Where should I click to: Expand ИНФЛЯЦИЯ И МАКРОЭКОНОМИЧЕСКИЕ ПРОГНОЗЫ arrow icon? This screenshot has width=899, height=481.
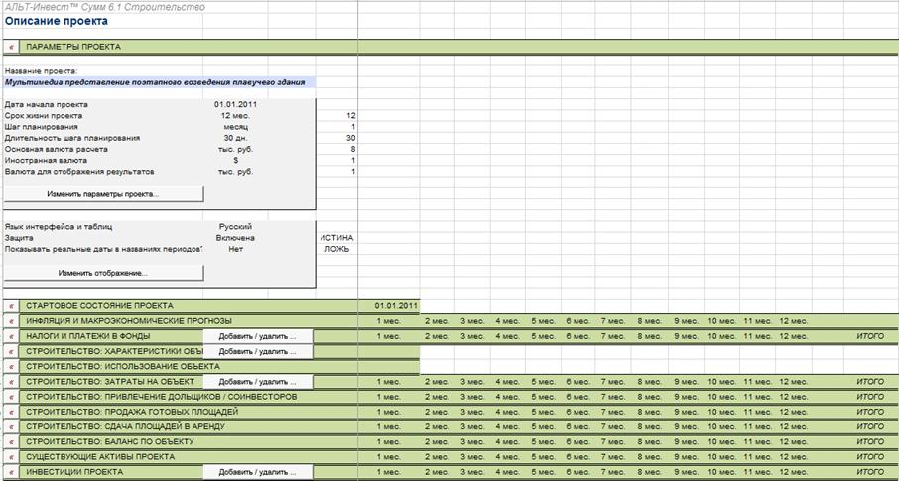12,321
